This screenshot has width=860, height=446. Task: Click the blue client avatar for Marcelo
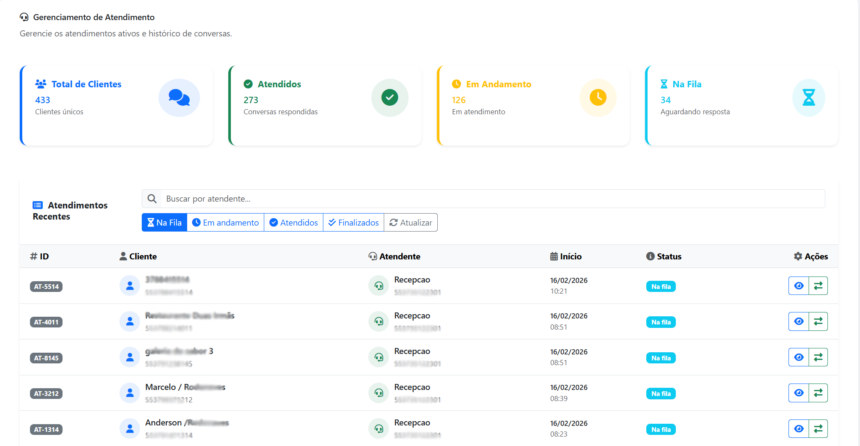coord(130,392)
